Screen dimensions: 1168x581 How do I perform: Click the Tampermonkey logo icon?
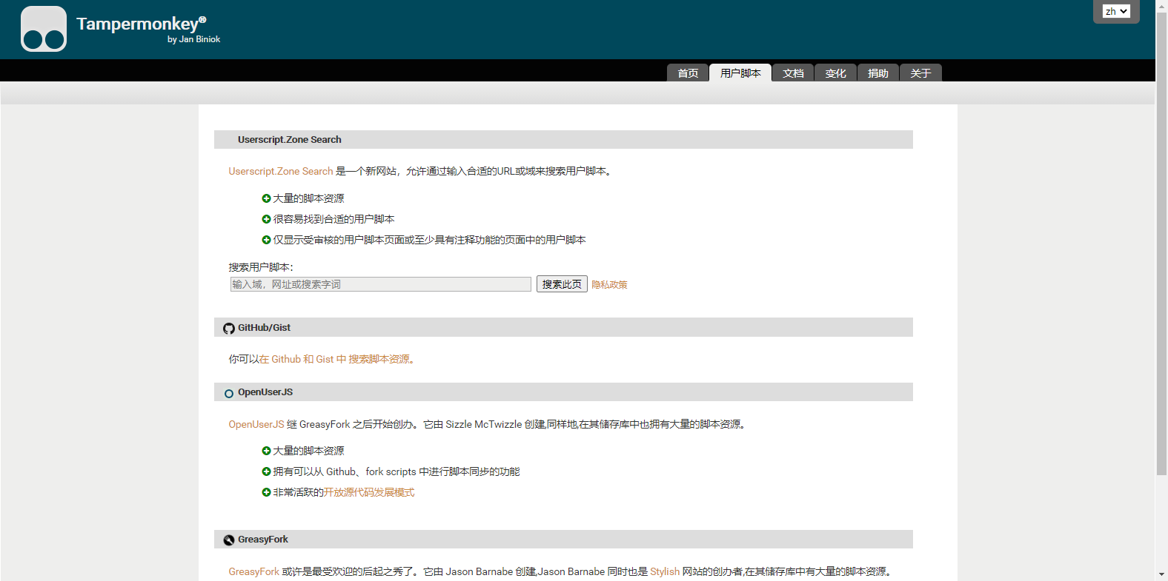(x=44, y=29)
